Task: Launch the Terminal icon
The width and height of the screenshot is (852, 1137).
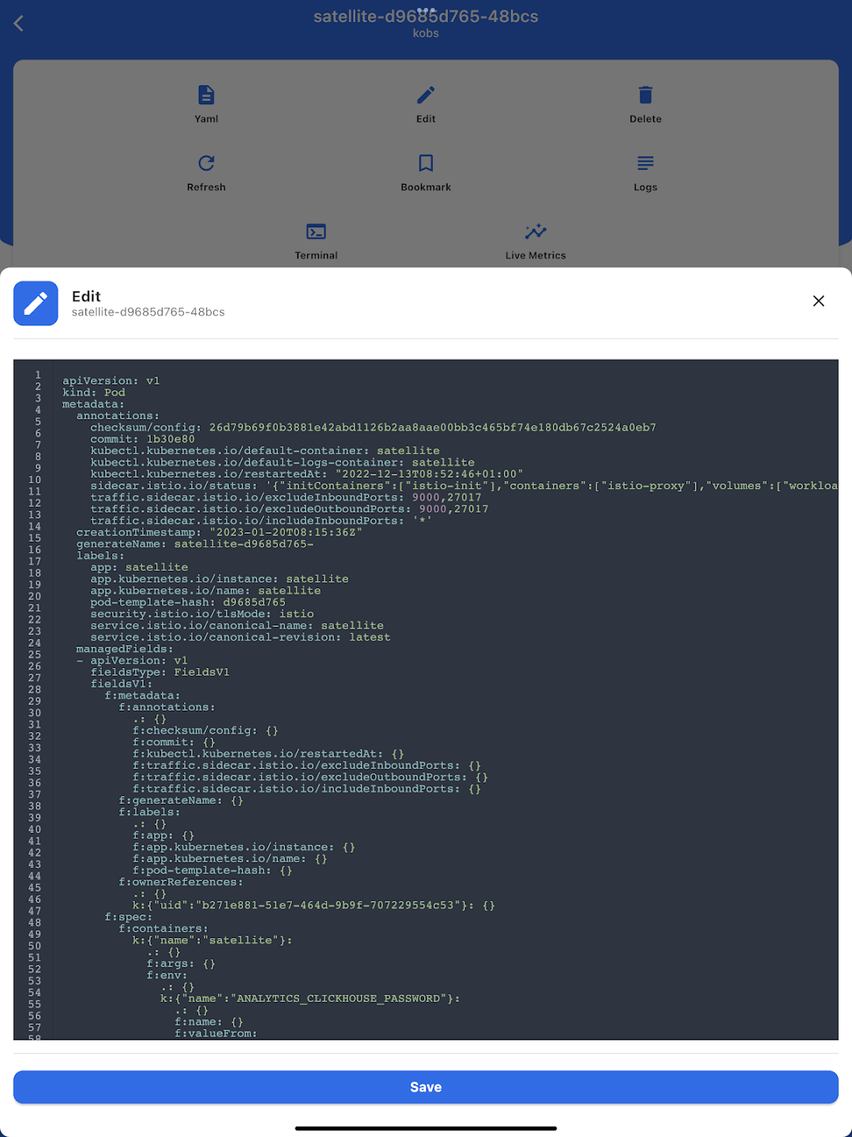Action: (316, 231)
